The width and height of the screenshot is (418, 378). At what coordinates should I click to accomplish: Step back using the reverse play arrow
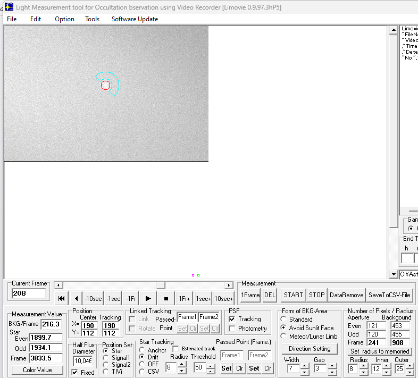[x=76, y=299]
